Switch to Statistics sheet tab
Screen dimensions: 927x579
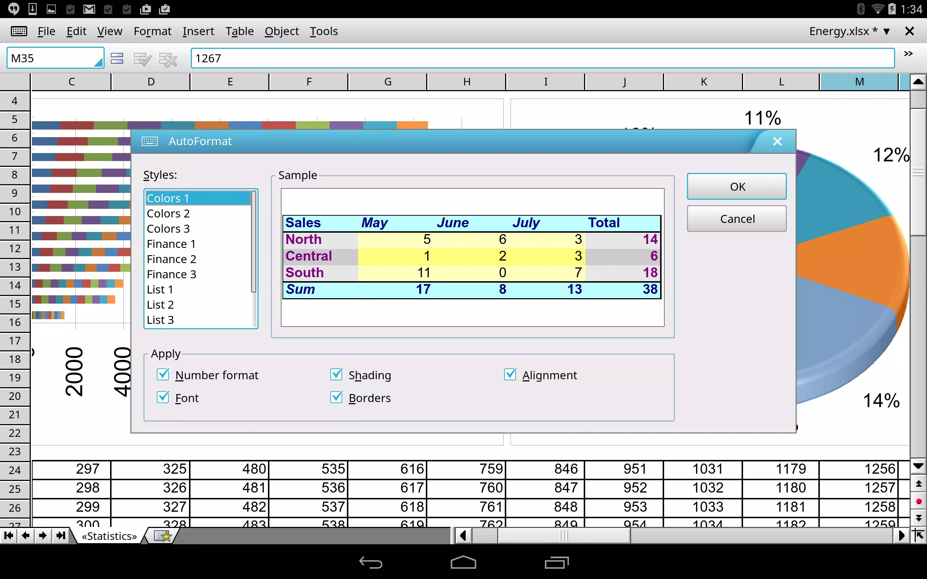[x=109, y=536]
